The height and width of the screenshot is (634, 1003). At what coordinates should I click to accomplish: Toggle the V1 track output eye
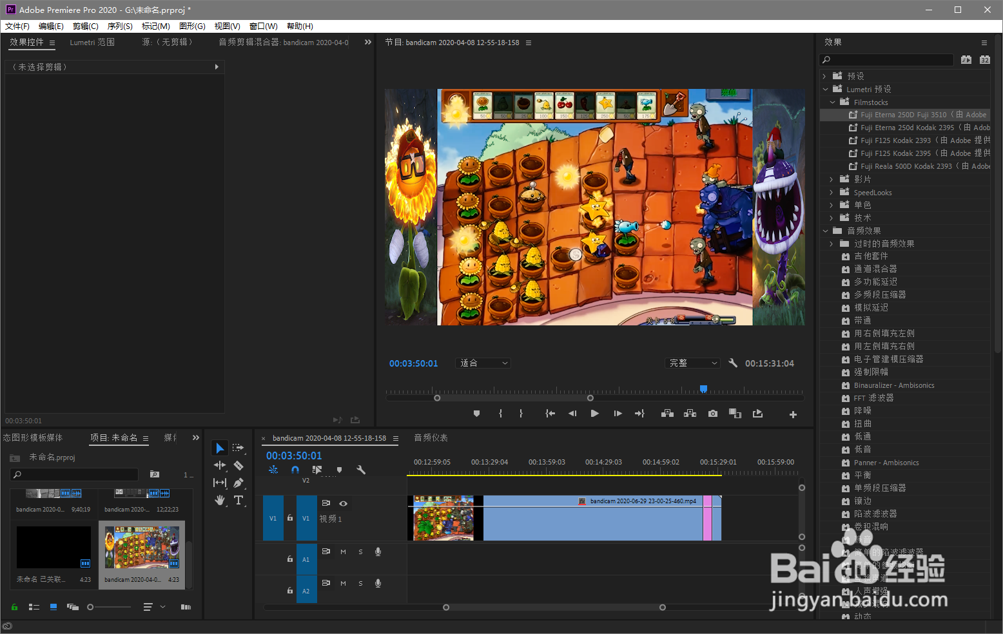pyautogui.click(x=343, y=503)
